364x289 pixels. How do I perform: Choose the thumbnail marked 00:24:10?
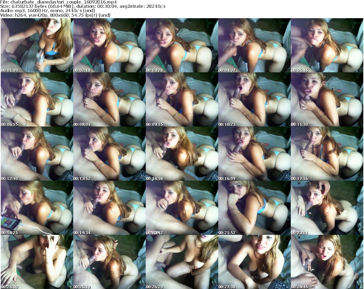pyautogui.click(x=37, y=262)
